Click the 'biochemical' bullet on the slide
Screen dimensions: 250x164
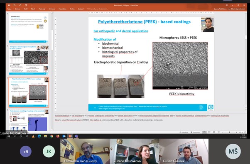tap(110, 43)
